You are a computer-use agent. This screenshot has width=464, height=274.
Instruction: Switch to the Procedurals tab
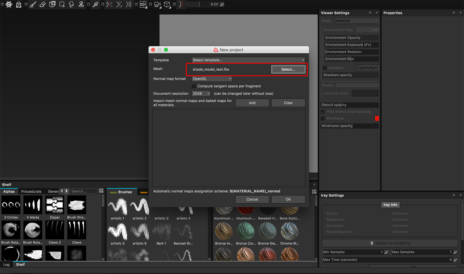click(31, 191)
